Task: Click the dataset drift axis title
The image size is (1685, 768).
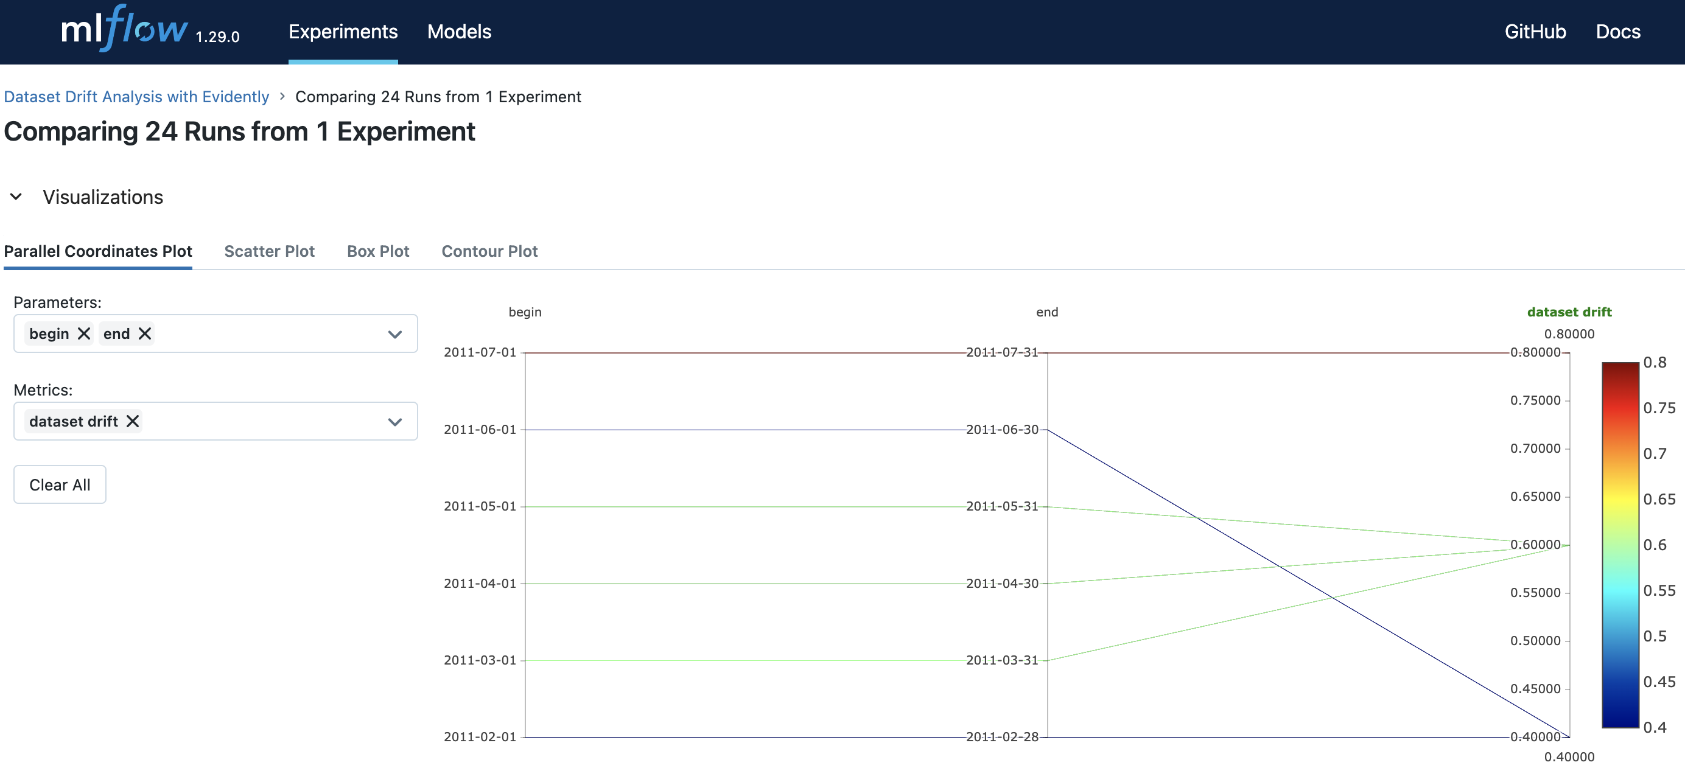Action: coord(1569,312)
